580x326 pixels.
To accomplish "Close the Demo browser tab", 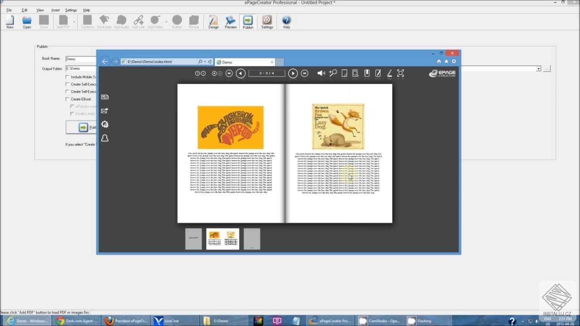I will pyautogui.click(x=272, y=62).
